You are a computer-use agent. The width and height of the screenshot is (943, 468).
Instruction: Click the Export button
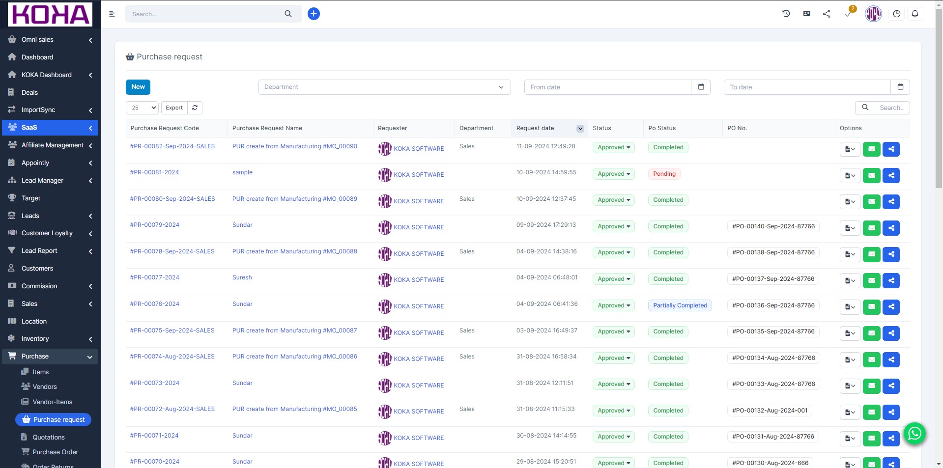click(x=174, y=108)
